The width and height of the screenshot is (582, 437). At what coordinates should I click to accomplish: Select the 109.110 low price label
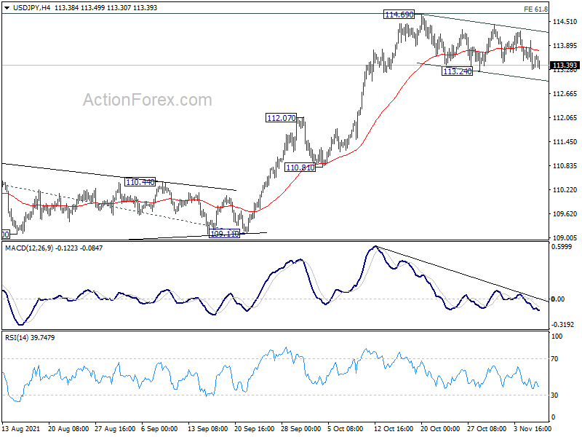tap(225, 234)
